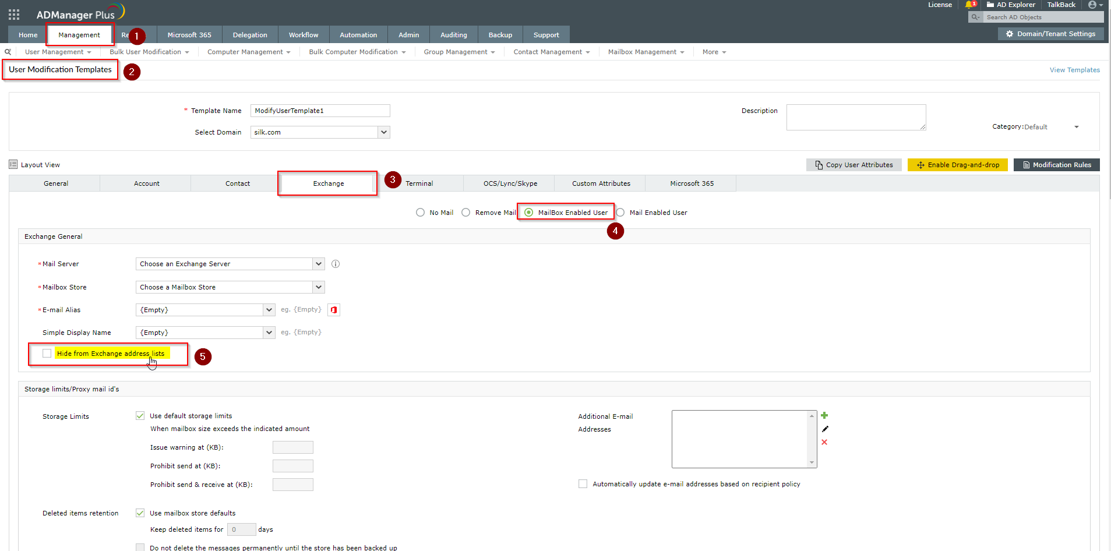Click the Template Name input field
The height and width of the screenshot is (551, 1111).
(320, 111)
